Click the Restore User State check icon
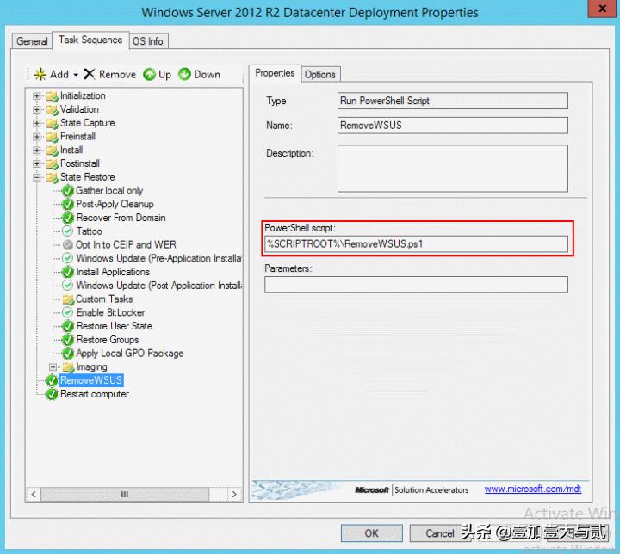Image resolution: width=620 pixels, height=554 pixels. pyautogui.click(x=68, y=326)
